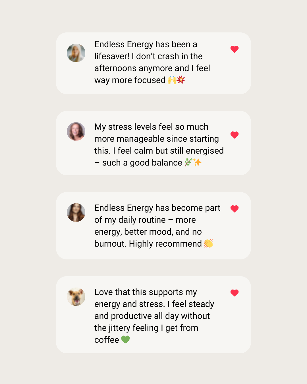Select the herb leaf emoji
Image resolution: width=307 pixels, height=384 pixels.
pyautogui.click(x=188, y=162)
